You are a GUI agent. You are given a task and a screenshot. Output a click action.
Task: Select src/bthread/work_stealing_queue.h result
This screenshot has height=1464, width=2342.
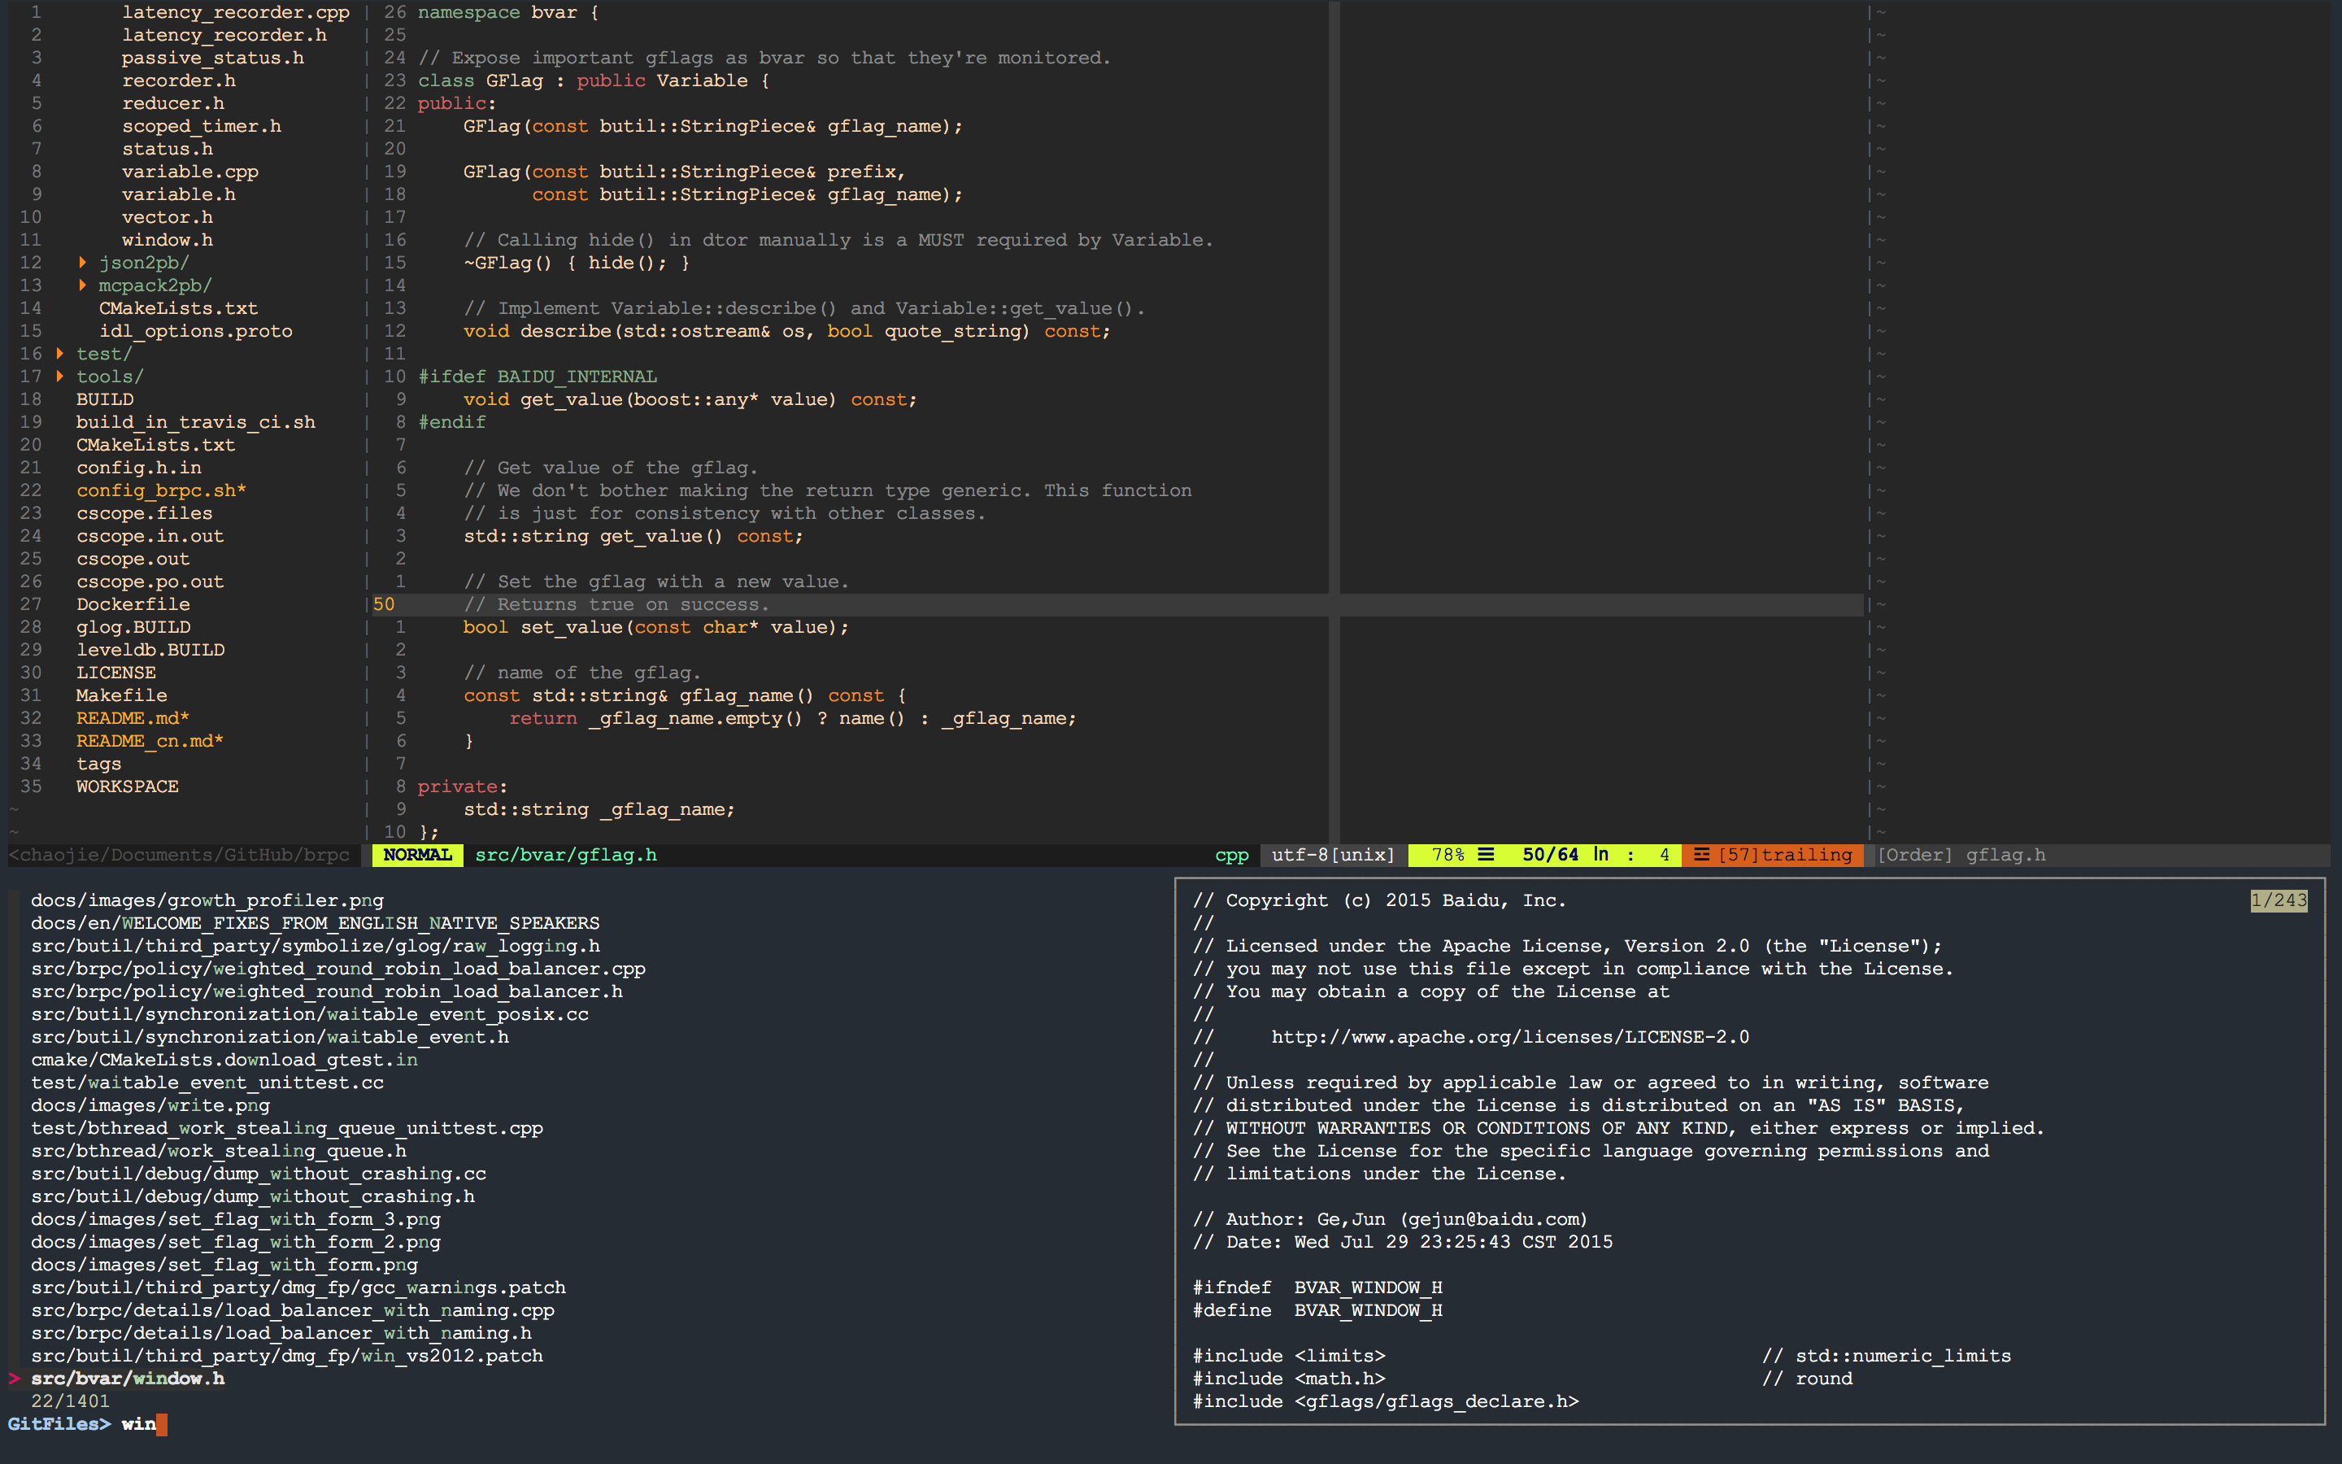click(x=219, y=1151)
